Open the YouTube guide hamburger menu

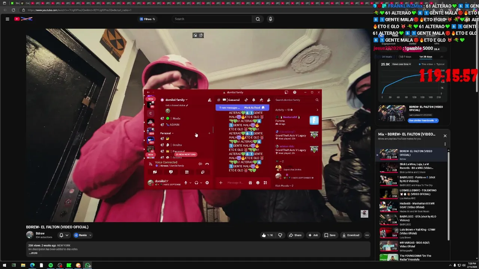coord(7,19)
